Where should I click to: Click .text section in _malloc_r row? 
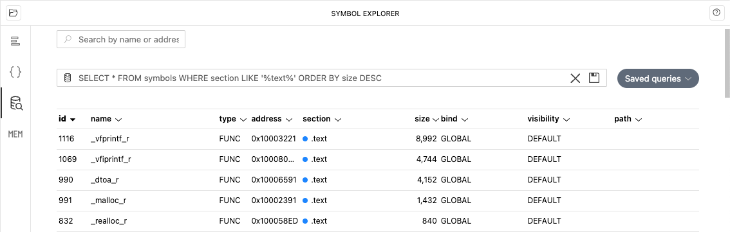[315, 201]
